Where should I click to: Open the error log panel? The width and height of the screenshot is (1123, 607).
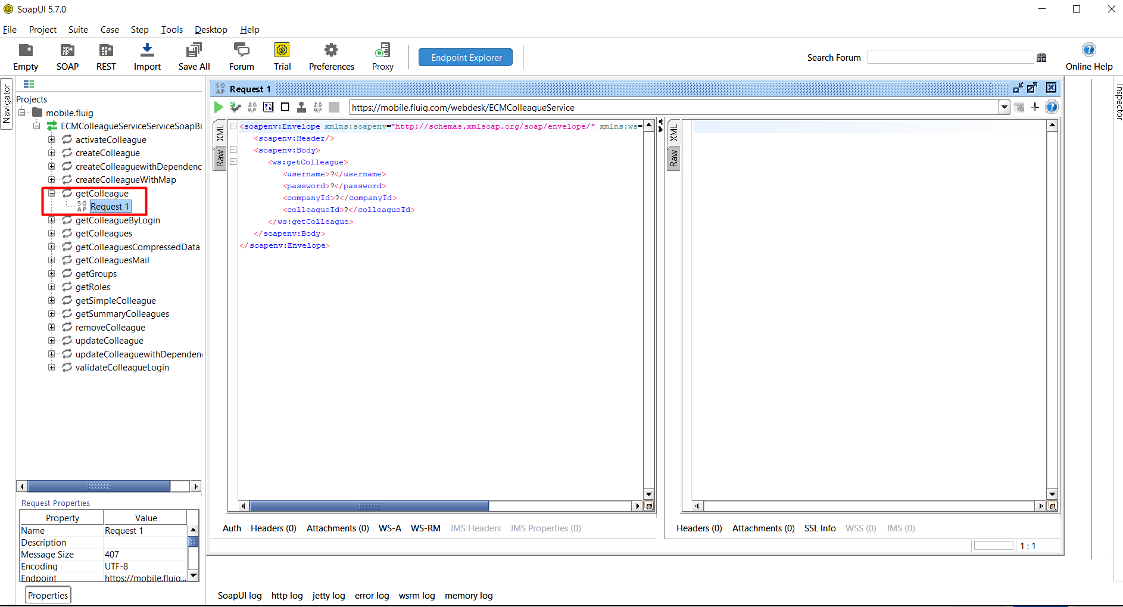372,595
